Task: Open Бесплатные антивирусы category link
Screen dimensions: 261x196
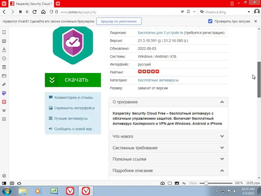Action: click(x=158, y=80)
